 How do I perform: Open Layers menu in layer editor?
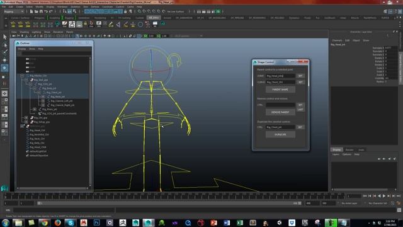pyautogui.click(x=336, y=154)
